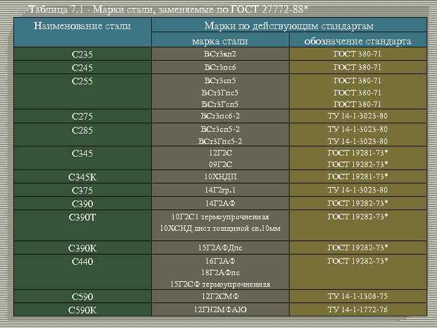Select 'ГОСТ 380-71' in the ВСт3пс6 row
The width and height of the screenshot is (437, 328).
tap(357, 67)
